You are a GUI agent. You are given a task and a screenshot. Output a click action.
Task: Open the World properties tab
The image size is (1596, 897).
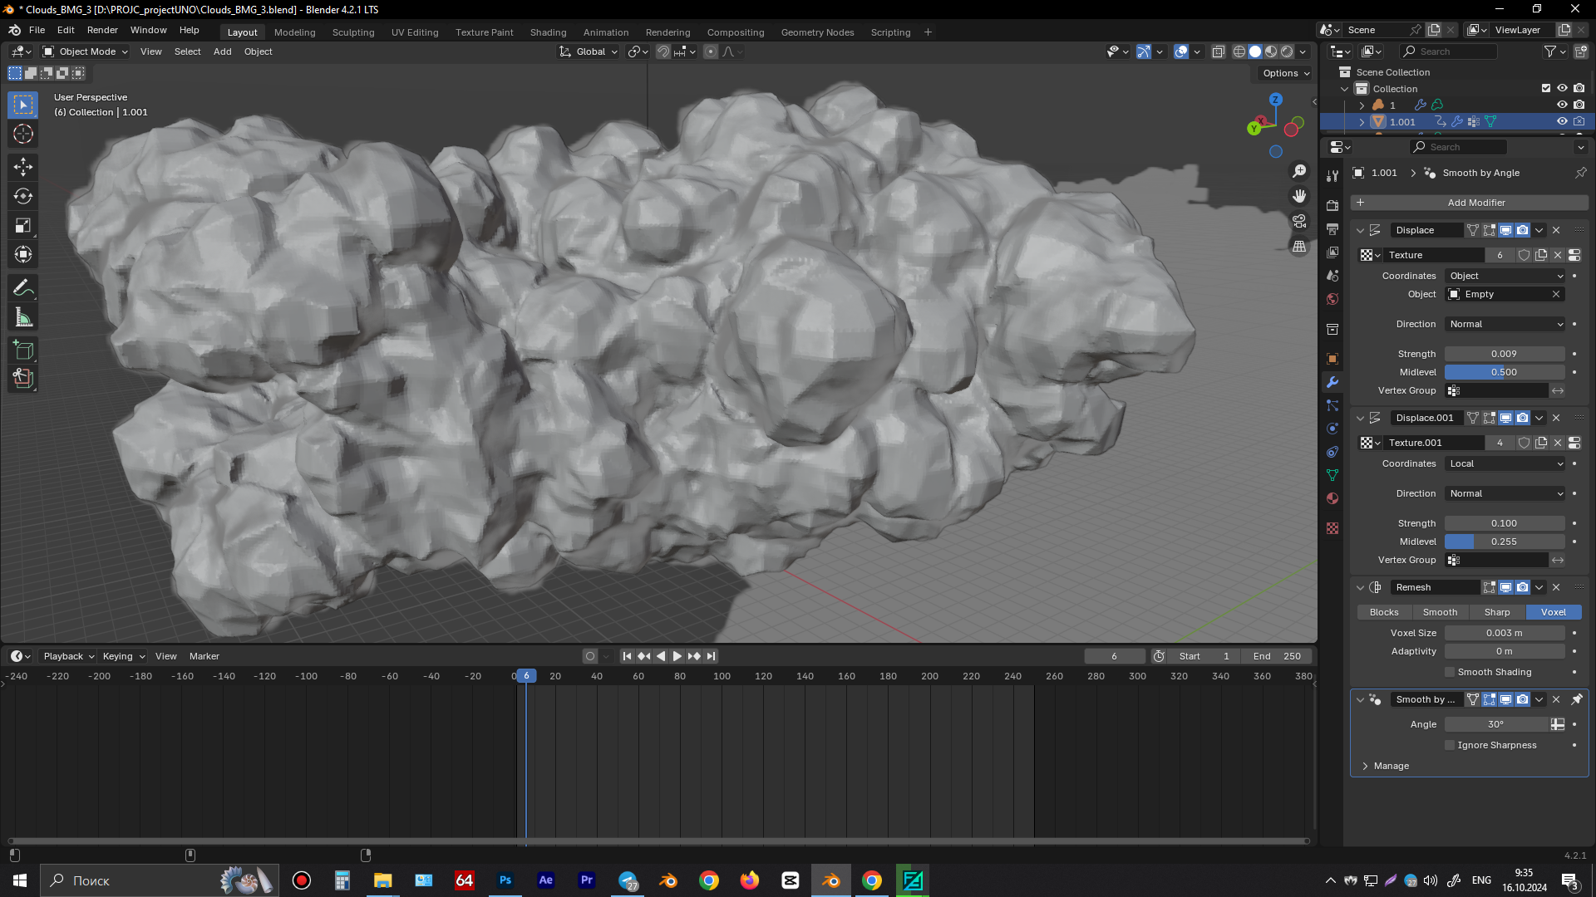tap(1332, 299)
